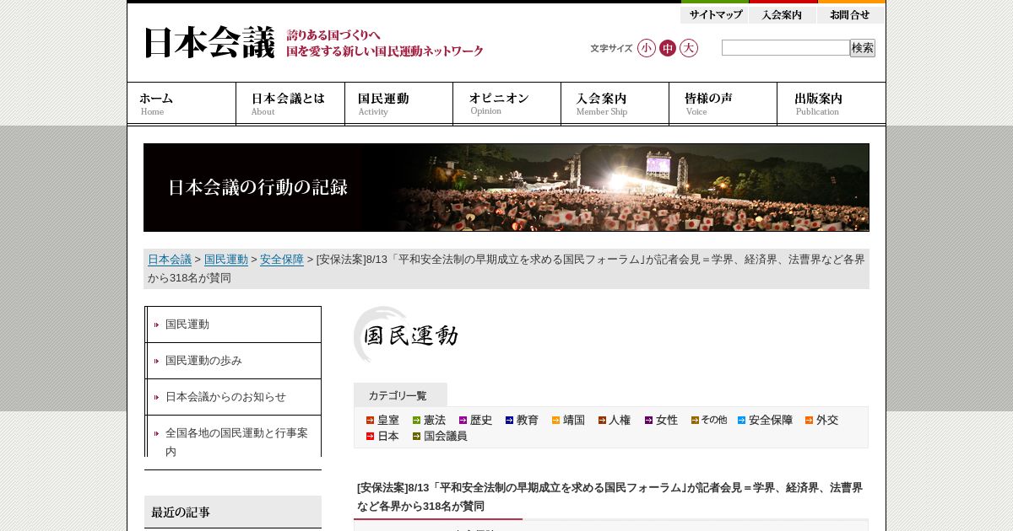Screen dimensions: 1013x531
Task: Click the article title about 8/13 国民フォーラム
Action: click(609, 496)
